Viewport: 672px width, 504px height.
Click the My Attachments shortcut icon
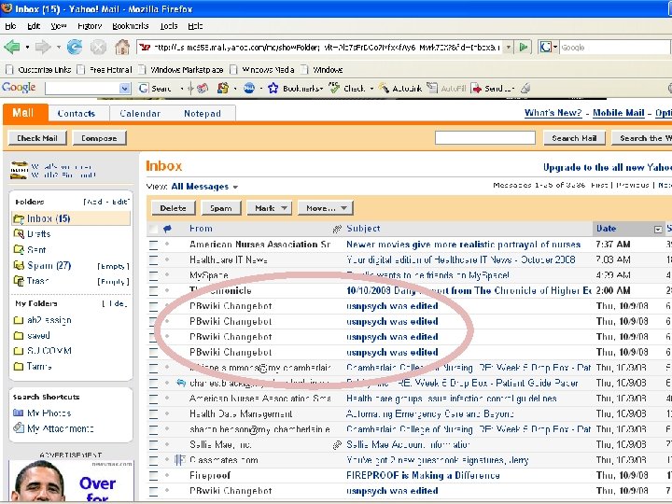click(x=18, y=427)
